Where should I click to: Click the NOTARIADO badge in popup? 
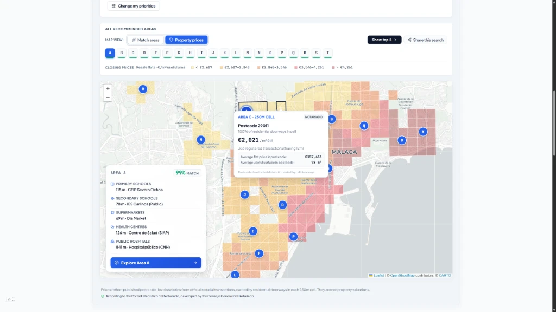[x=314, y=117]
